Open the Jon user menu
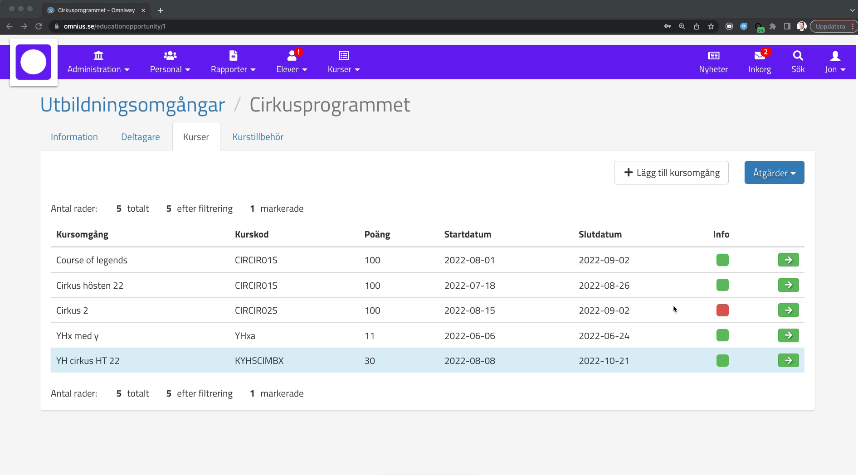The width and height of the screenshot is (858, 475). (x=835, y=62)
